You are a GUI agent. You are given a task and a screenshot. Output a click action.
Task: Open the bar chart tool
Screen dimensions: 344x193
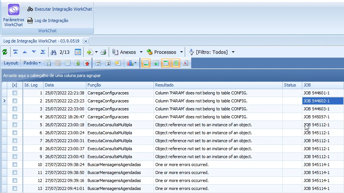(130, 63)
